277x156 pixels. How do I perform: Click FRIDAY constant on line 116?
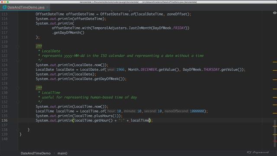point(179,28)
